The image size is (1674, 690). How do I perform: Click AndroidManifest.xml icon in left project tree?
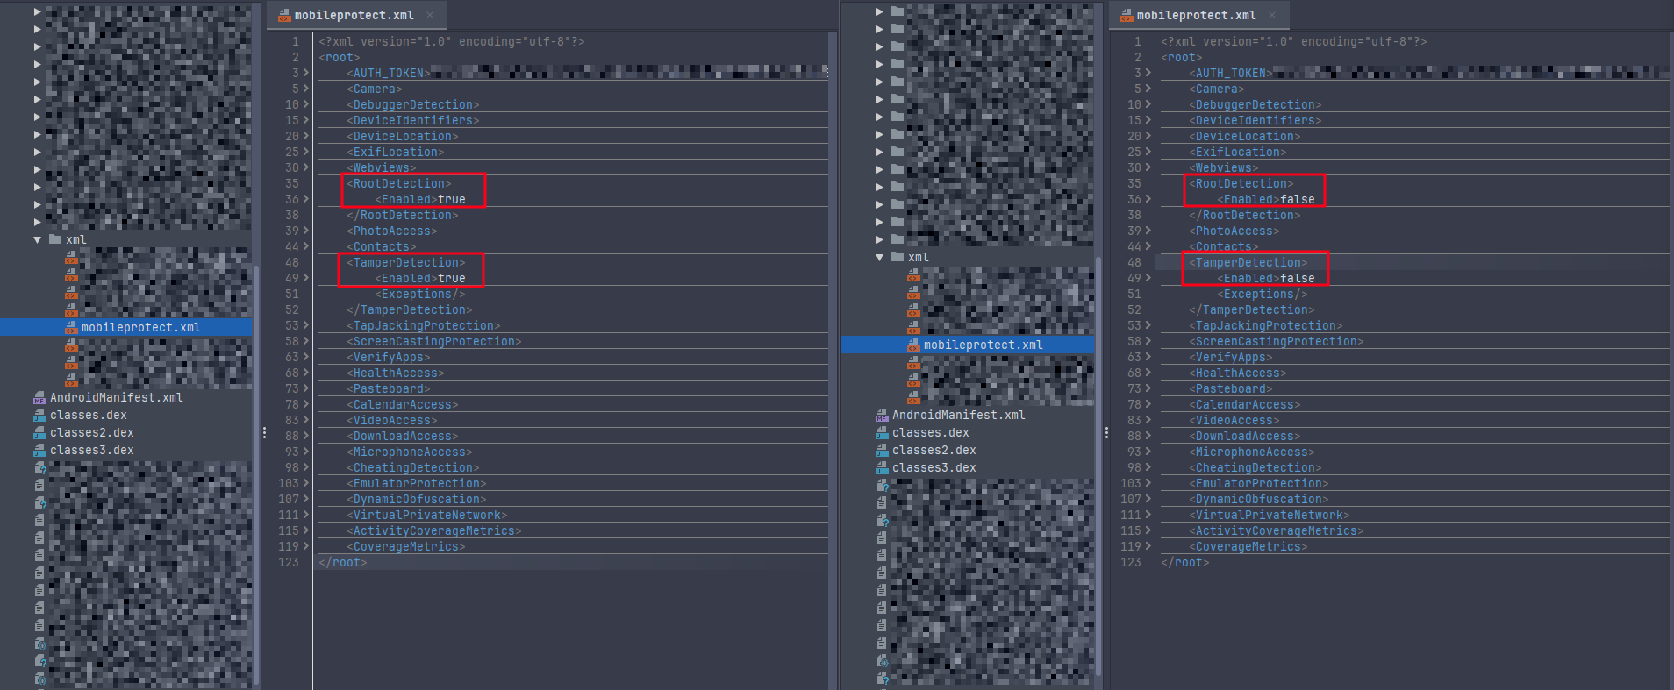(x=39, y=397)
